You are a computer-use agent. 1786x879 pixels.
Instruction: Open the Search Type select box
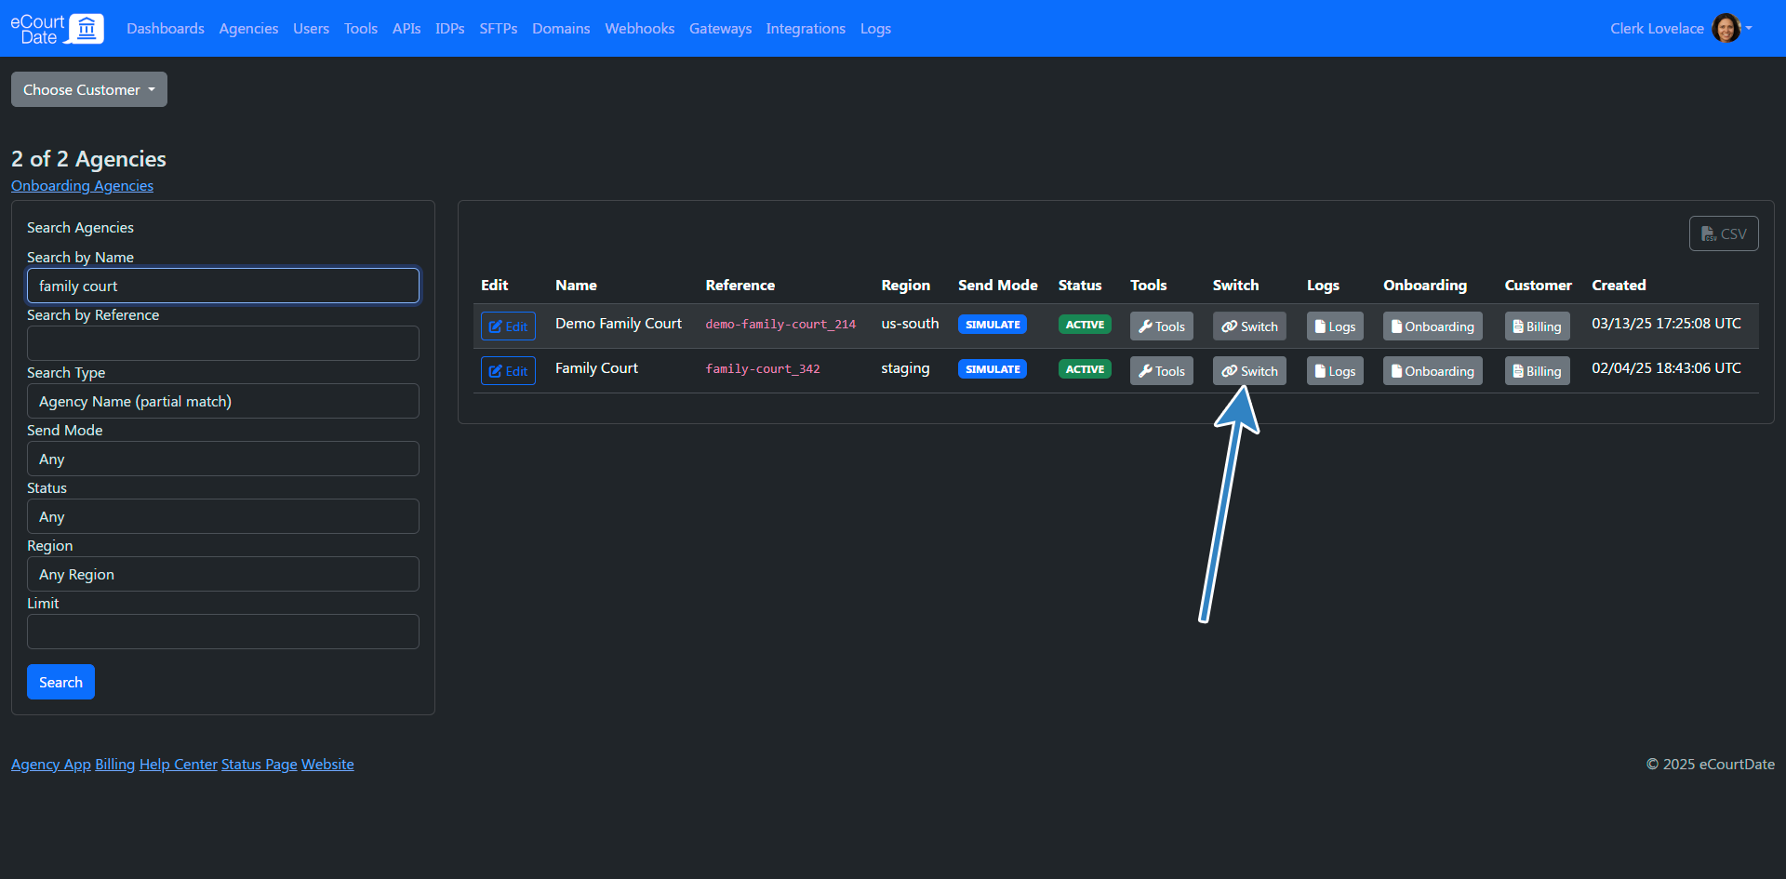click(223, 401)
